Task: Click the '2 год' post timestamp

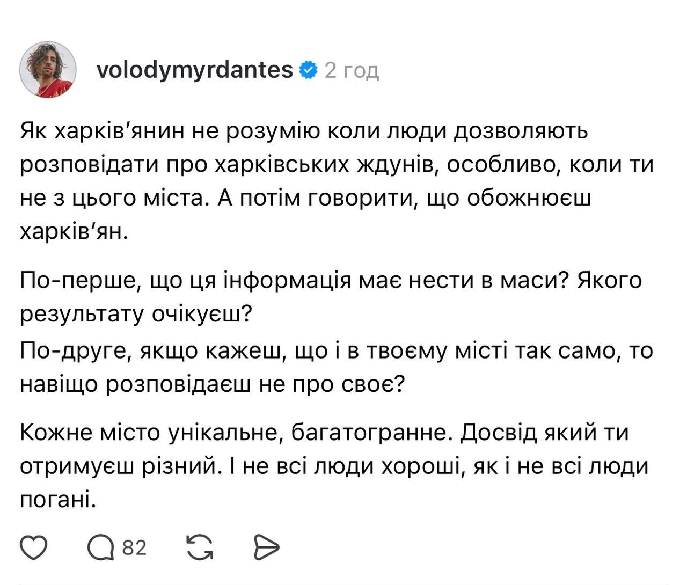Action: [x=352, y=70]
